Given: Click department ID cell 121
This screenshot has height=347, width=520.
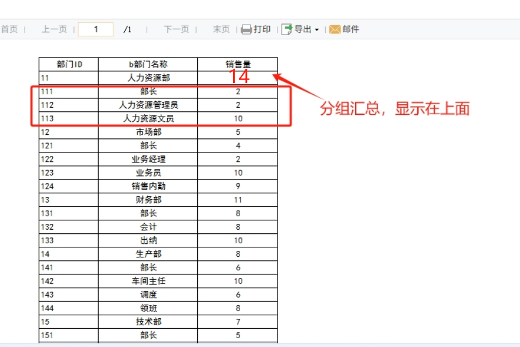Looking at the screenshot, I should pyautogui.click(x=69, y=146).
